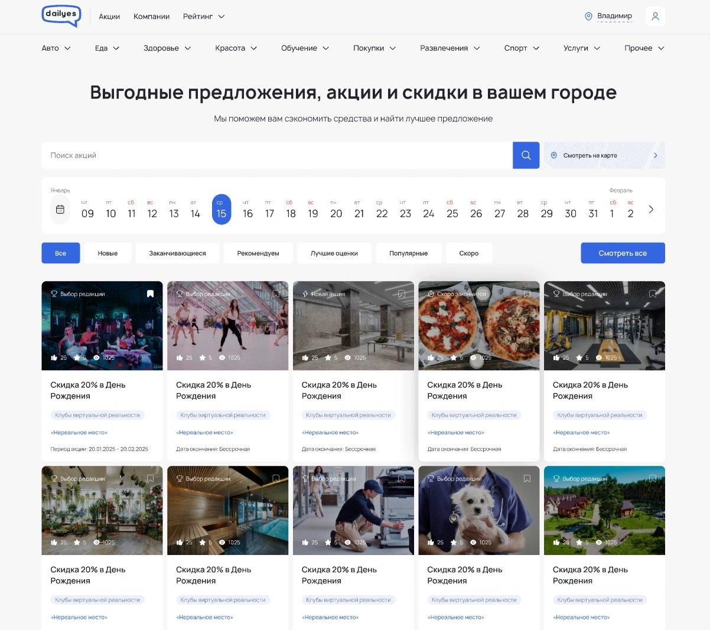
Task: Remove bookmark on the VR club card
Action: coord(150,294)
